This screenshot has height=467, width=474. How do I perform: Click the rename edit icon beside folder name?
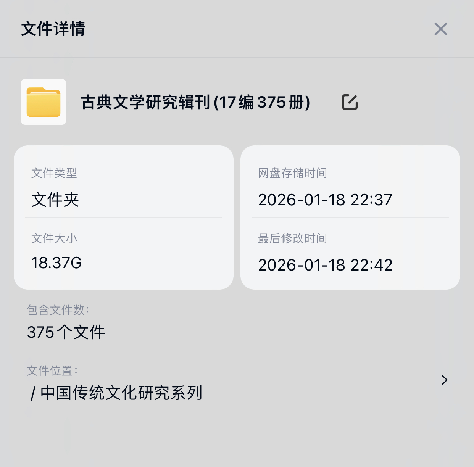(x=350, y=102)
